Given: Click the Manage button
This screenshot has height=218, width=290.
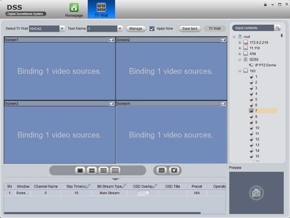Looking at the screenshot, I should (x=136, y=29).
